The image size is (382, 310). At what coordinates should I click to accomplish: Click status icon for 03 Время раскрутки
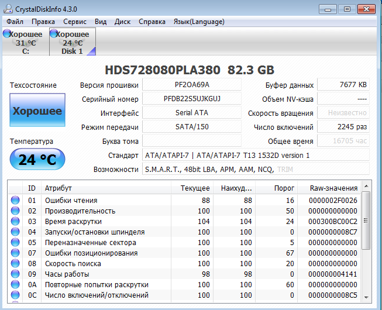(x=15, y=221)
